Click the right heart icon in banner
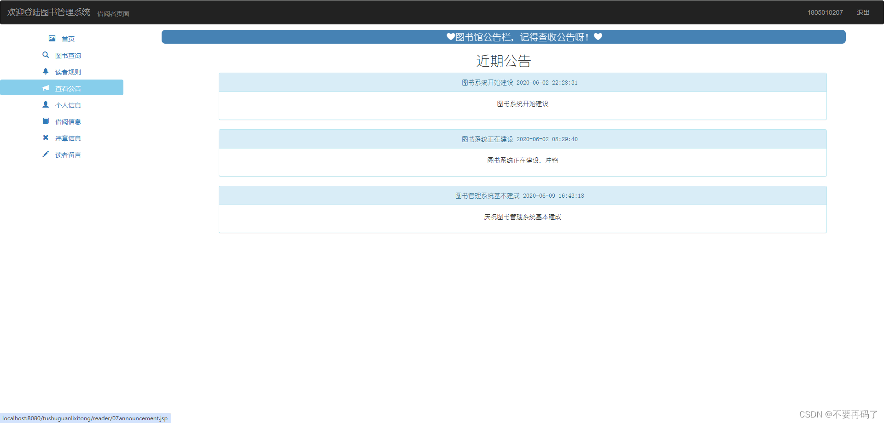This screenshot has height=423, width=884. click(598, 37)
